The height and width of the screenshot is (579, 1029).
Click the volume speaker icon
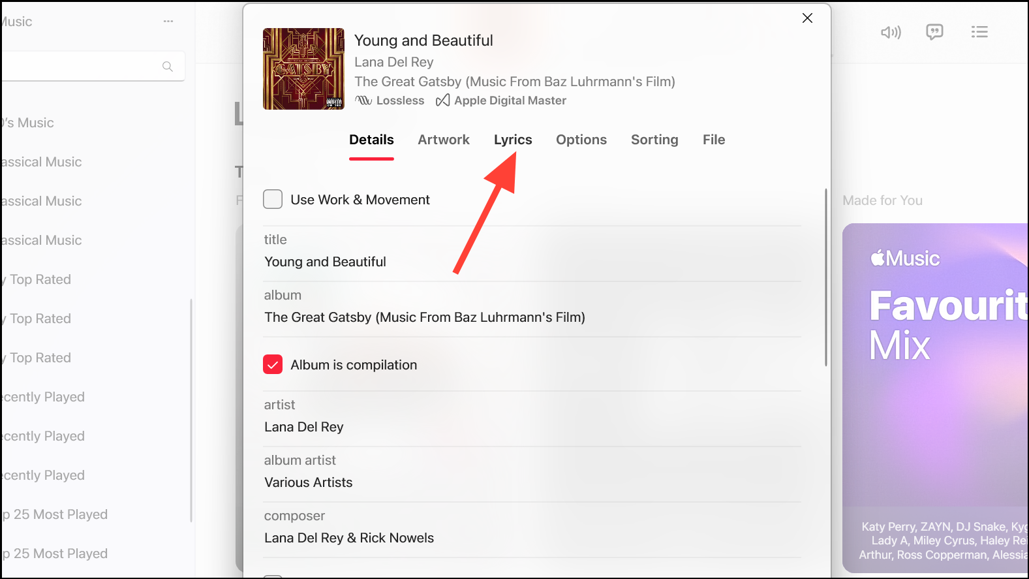pyautogui.click(x=891, y=32)
